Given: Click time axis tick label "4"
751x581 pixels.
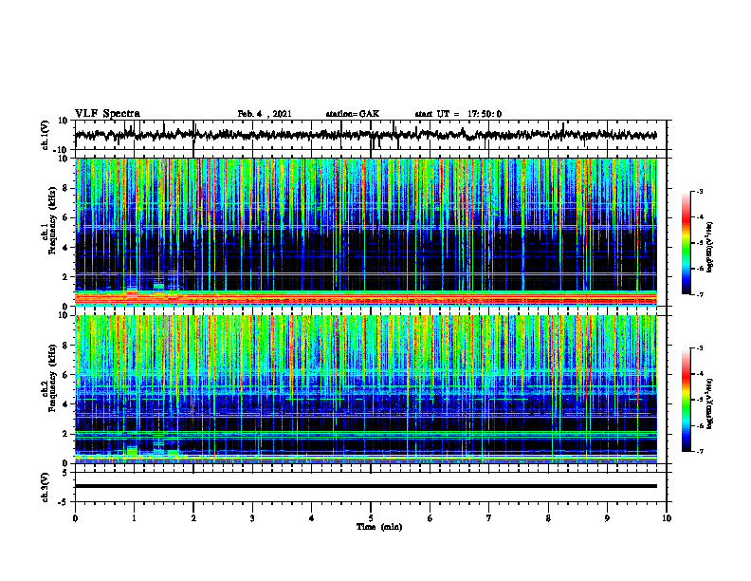Looking at the screenshot, I should [311, 518].
